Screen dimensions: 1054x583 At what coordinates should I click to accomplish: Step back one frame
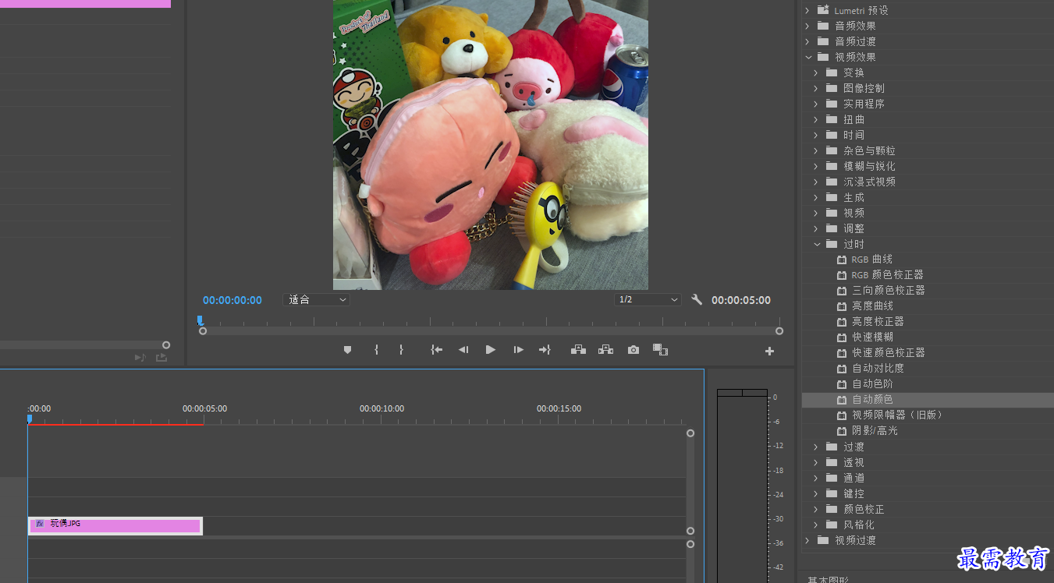pyautogui.click(x=463, y=350)
